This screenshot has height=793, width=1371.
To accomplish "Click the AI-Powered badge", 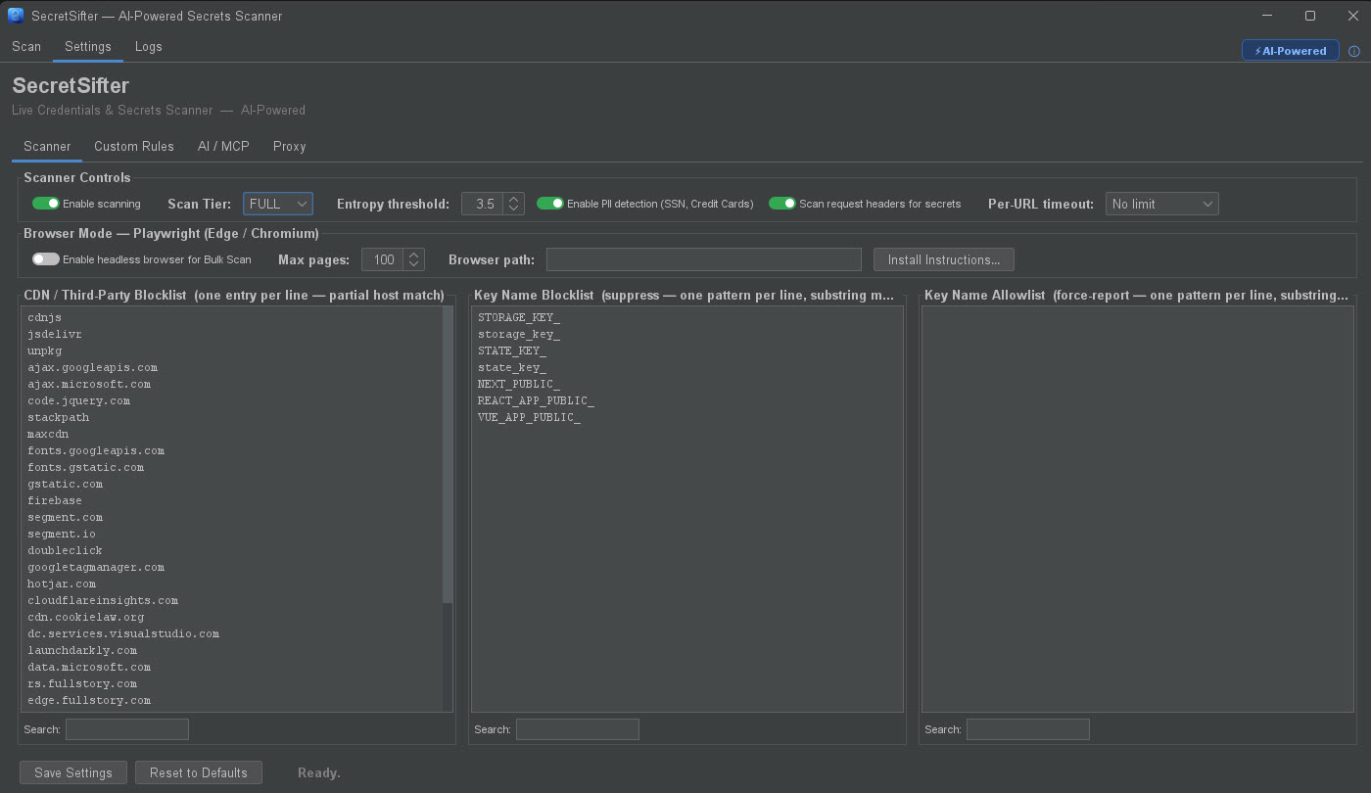I will pos(1291,51).
